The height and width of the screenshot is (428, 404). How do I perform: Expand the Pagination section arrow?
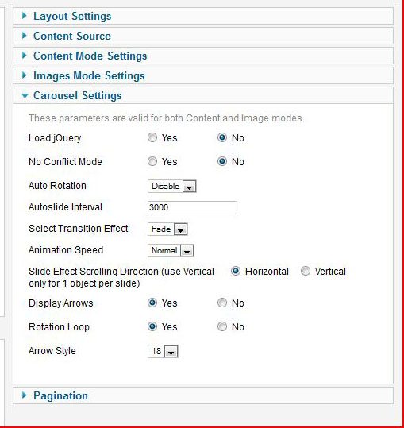tap(25, 395)
